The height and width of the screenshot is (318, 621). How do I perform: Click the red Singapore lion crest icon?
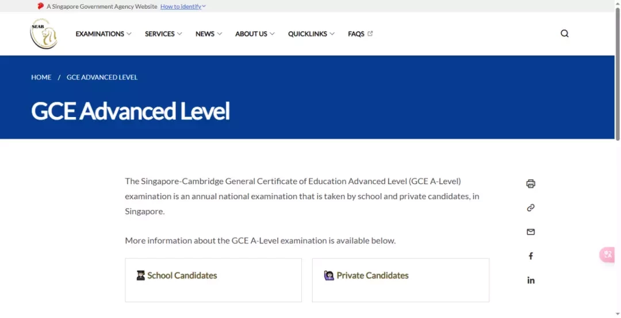pyautogui.click(x=40, y=6)
